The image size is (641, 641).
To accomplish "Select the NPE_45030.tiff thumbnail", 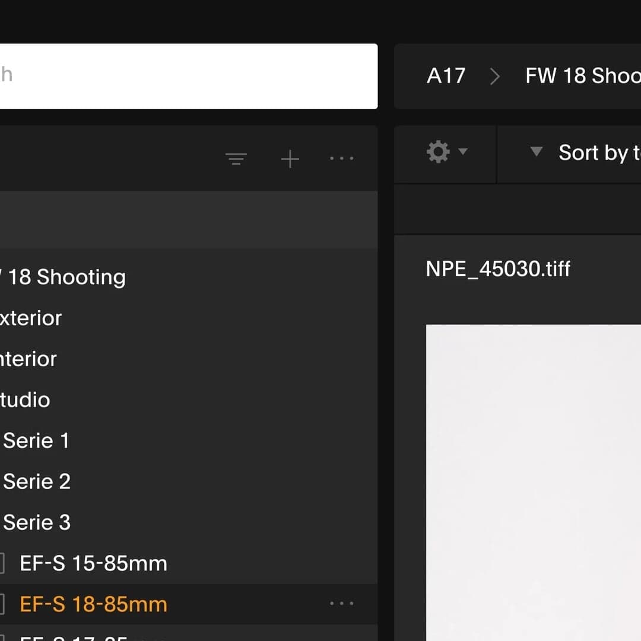I will click(x=533, y=475).
